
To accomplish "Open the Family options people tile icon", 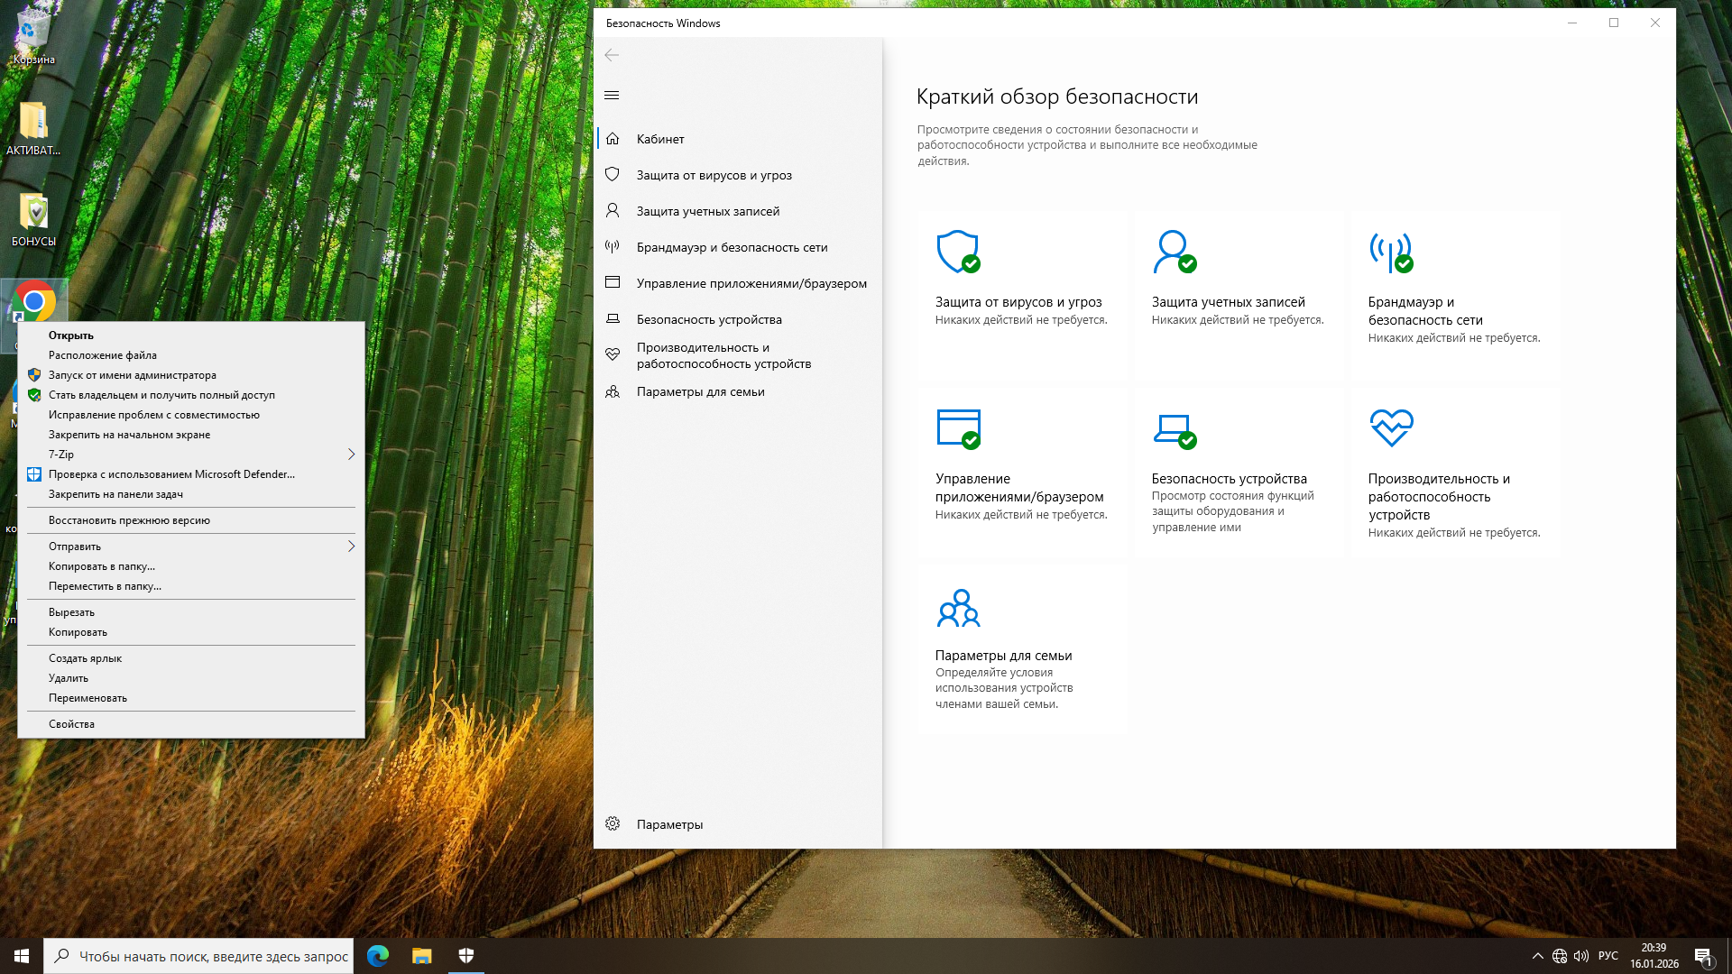I will (x=957, y=609).
